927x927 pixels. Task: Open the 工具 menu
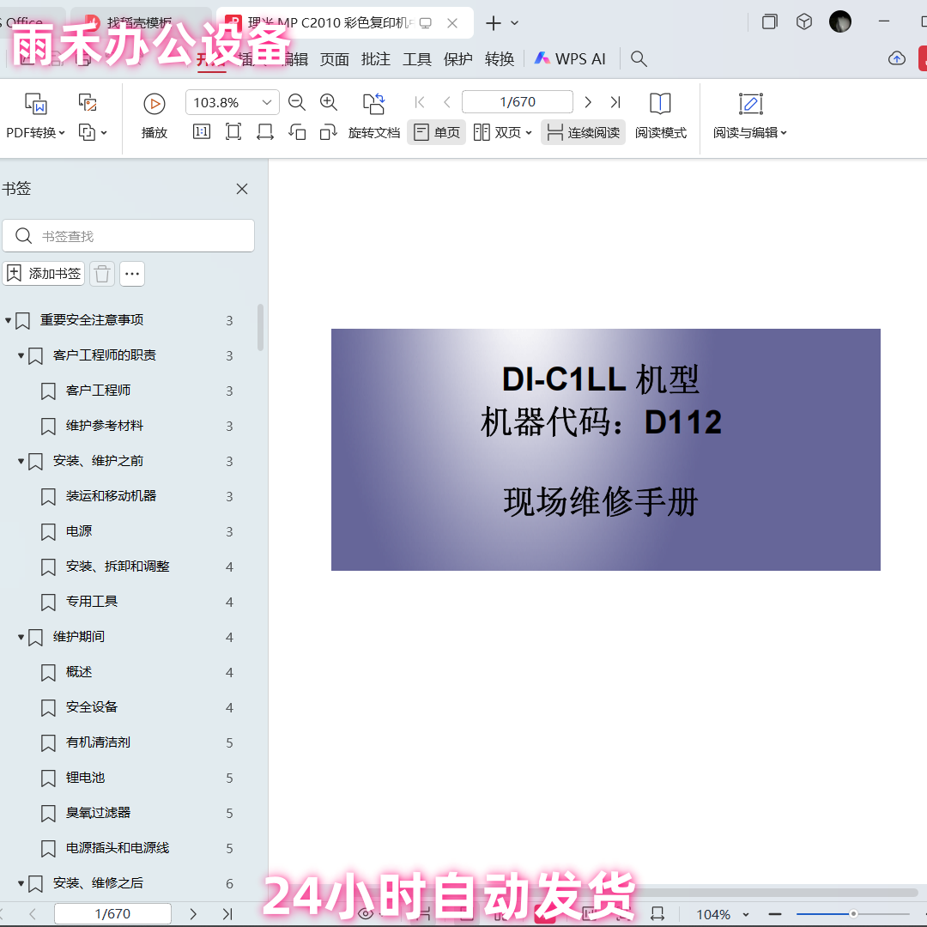tap(417, 59)
